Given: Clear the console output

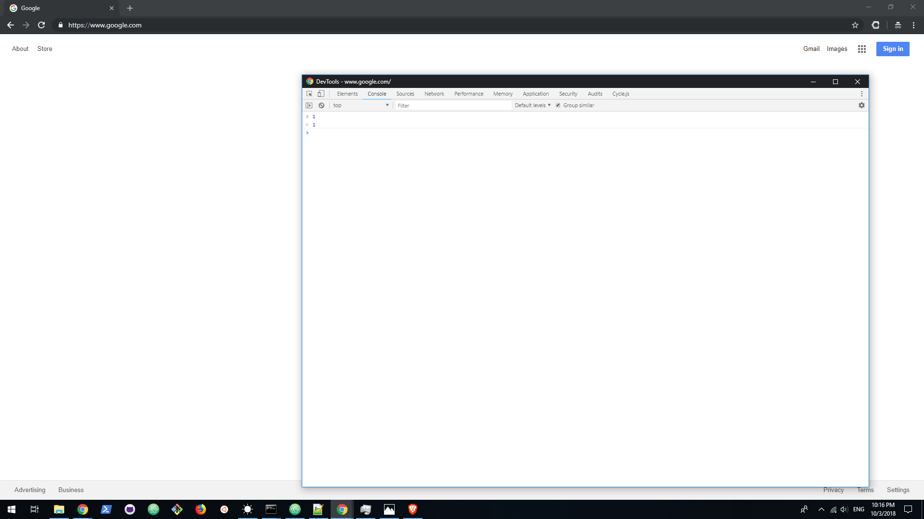Looking at the screenshot, I should tap(321, 105).
